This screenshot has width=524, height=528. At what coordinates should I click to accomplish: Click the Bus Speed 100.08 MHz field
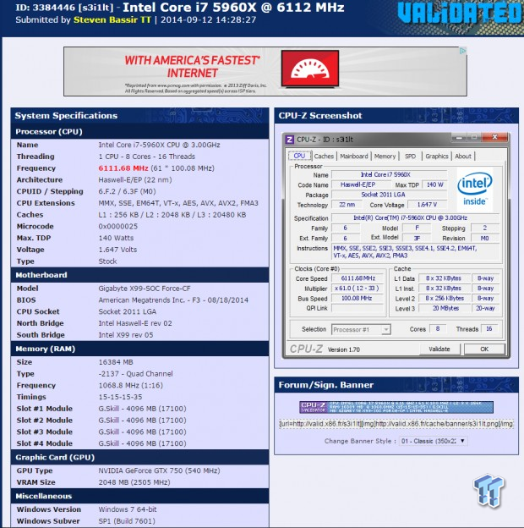(x=358, y=299)
